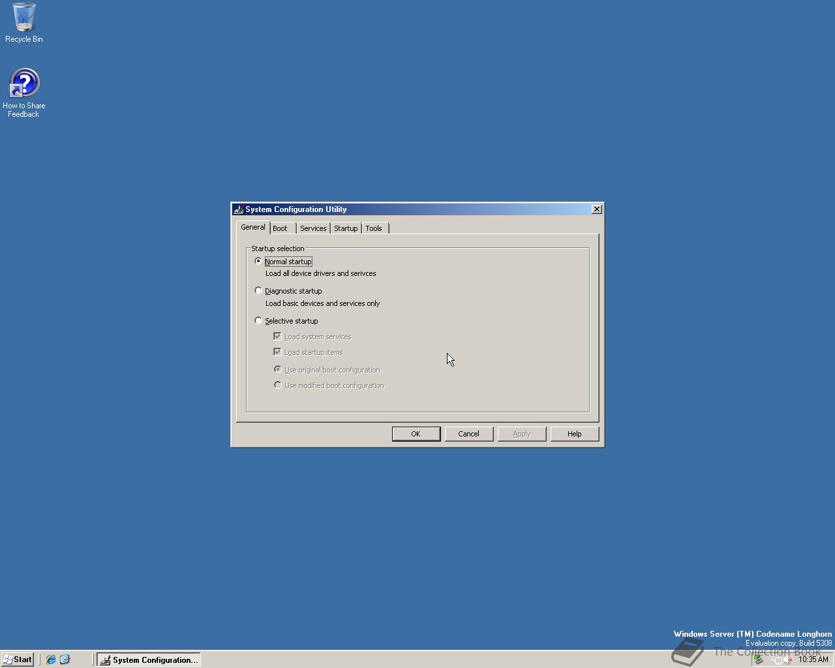Click the Apply button
The image size is (835, 668).
(x=522, y=434)
